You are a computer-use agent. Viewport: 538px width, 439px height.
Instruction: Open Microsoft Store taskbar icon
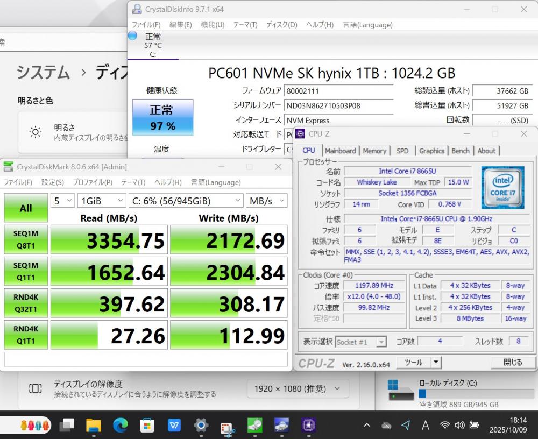[x=147, y=426]
